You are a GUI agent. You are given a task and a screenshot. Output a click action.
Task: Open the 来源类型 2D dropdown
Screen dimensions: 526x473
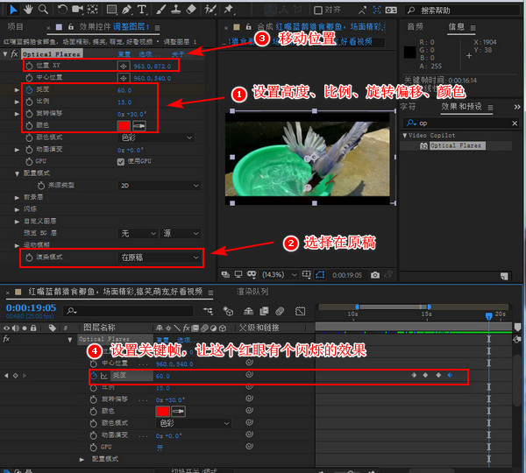click(160, 186)
